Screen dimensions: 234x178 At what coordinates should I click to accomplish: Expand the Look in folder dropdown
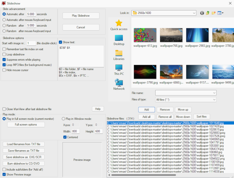pos(194,13)
